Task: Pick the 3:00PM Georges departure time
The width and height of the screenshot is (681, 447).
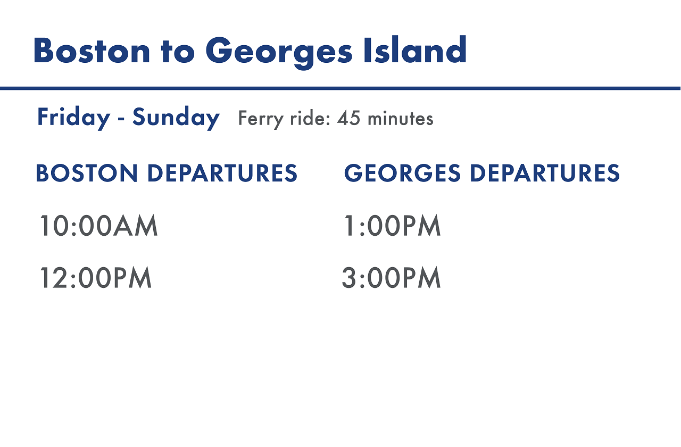Action: coord(392,278)
